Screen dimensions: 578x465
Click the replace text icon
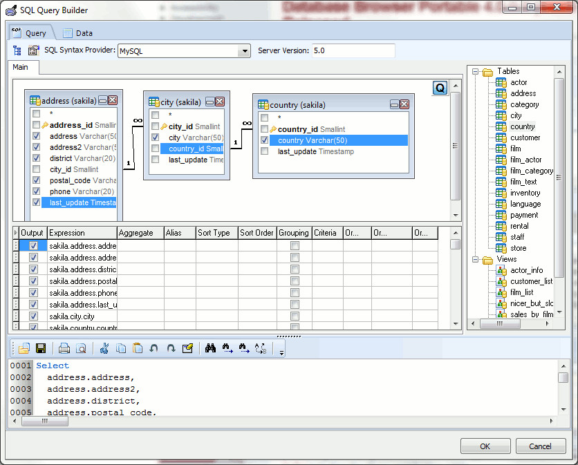coord(261,348)
